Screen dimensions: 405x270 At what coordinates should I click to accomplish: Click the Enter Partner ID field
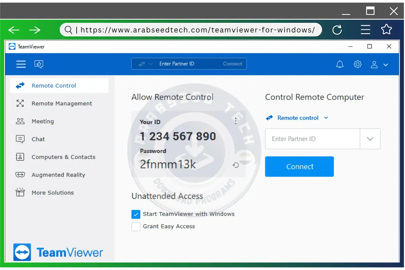(312, 139)
